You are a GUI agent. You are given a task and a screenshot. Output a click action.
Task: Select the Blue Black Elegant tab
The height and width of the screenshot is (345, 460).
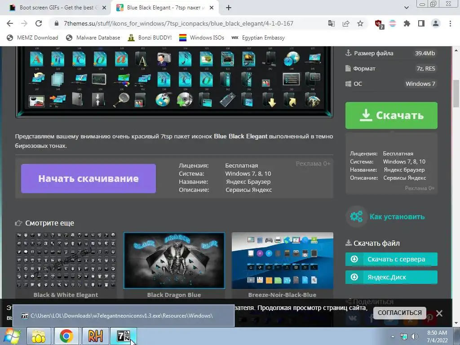point(164,8)
